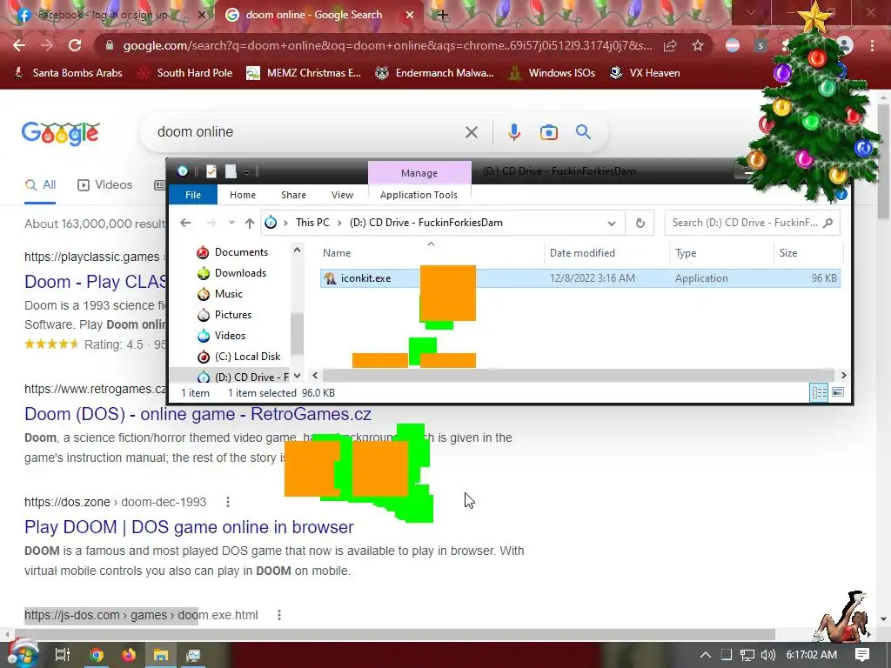Search by image using the camera icon
This screenshot has height=668, width=891.
(548, 132)
